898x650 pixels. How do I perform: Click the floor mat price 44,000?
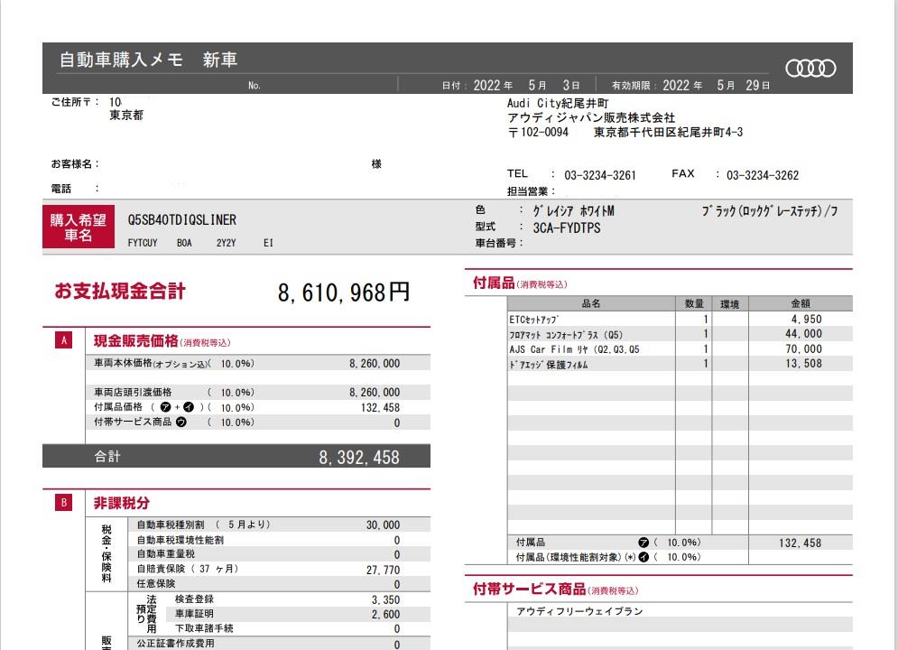pyautogui.click(x=803, y=334)
